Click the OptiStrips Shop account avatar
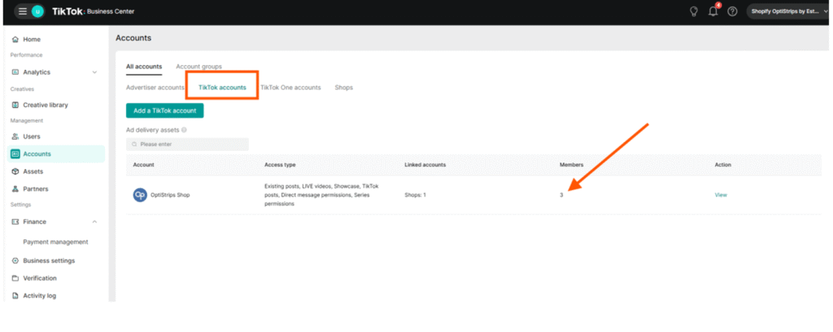833x332 pixels. [x=140, y=195]
